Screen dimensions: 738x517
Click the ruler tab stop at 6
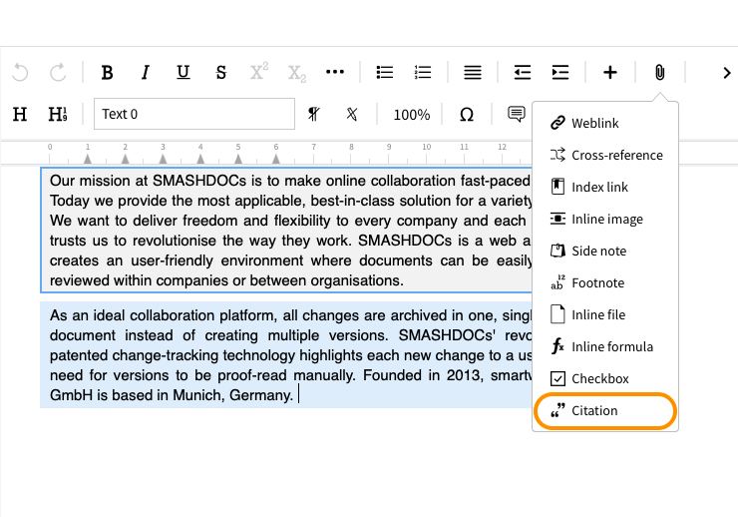point(276,159)
